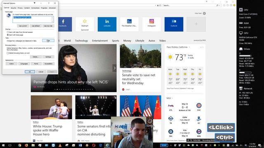Click the home page address text box
Viewport: 264px width, 148px height.
[33, 19]
